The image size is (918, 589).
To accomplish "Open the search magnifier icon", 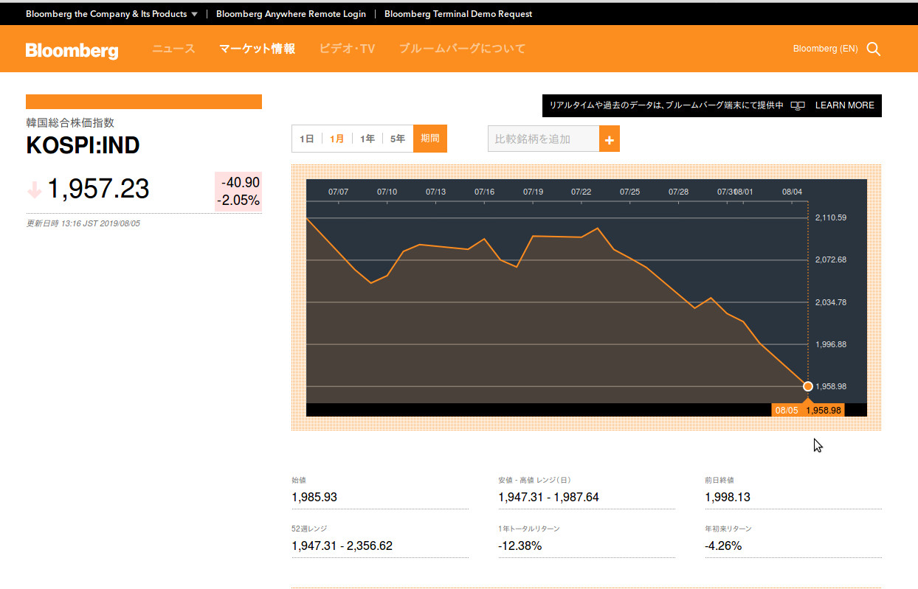I will pyautogui.click(x=874, y=49).
